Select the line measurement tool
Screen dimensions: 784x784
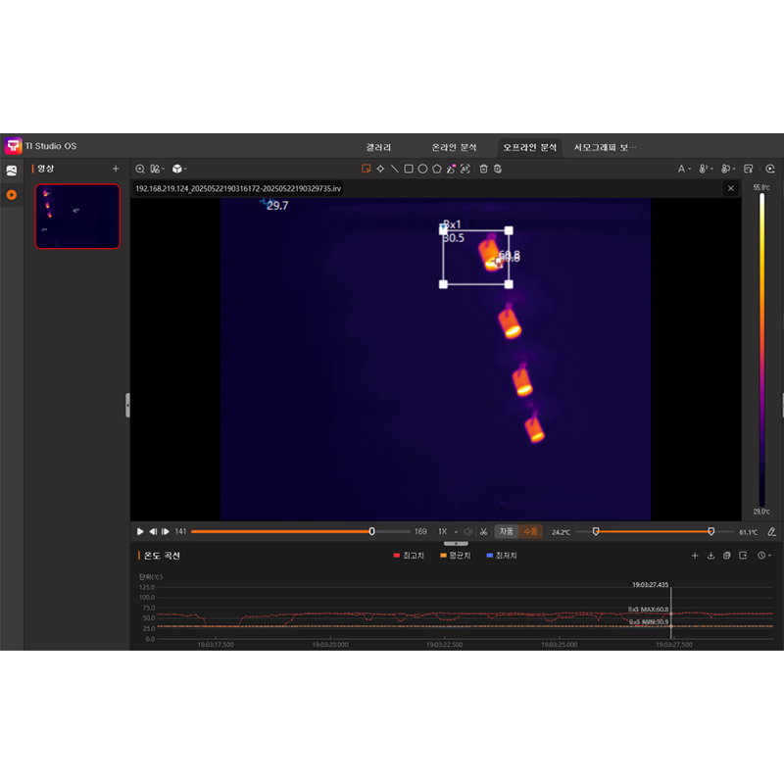point(395,169)
